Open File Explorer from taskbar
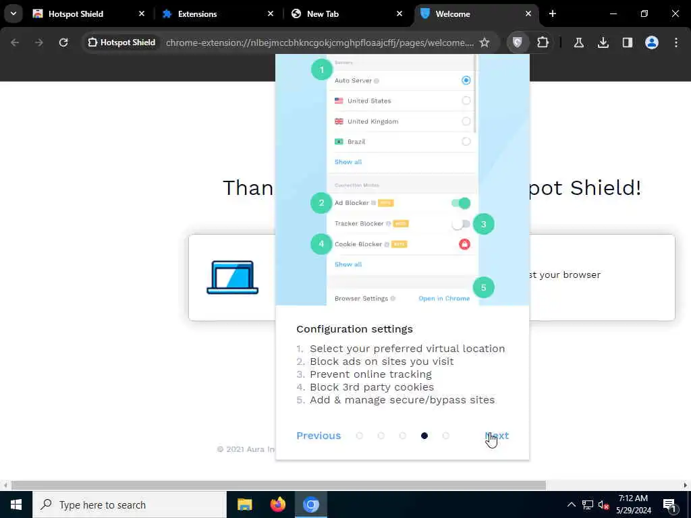691x518 pixels. 244,505
